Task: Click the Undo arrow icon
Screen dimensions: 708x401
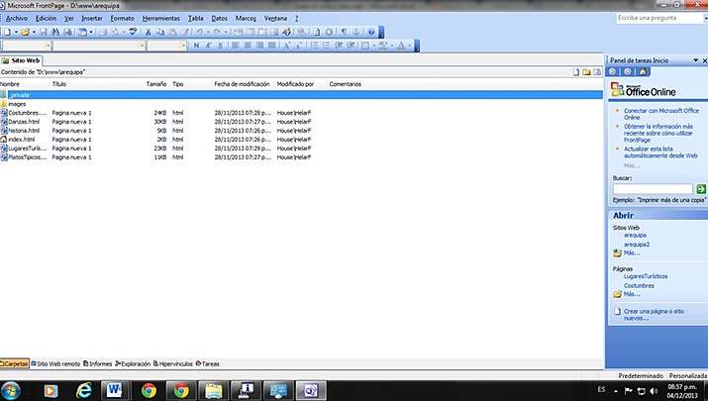Action: click(x=199, y=32)
